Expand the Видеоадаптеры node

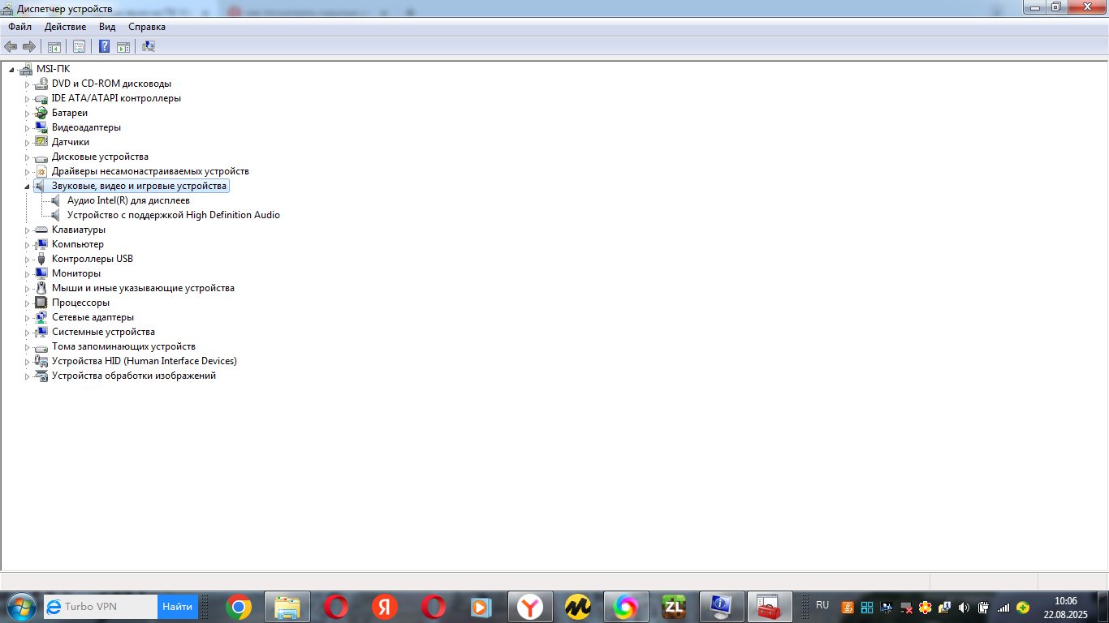pos(27,128)
